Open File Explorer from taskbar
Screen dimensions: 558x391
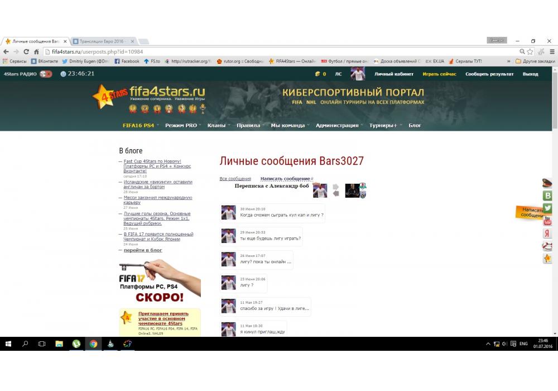[59, 344]
